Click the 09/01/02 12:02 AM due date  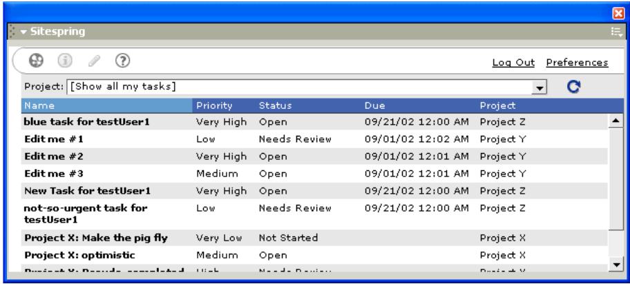point(417,139)
